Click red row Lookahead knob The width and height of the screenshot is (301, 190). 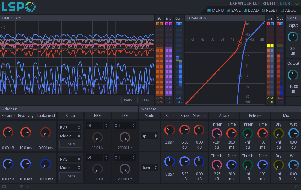(x=46, y=132)
